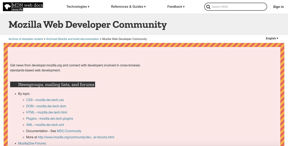Click the Sign in link
288x146 pixels.
point(278,7)
